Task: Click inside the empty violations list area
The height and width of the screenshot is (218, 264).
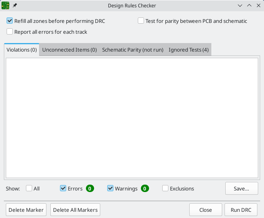Action: (132, 116)
